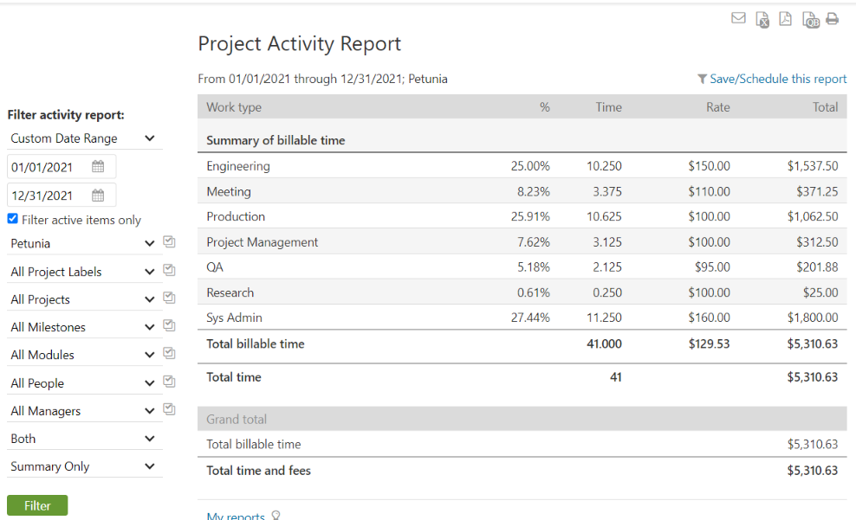Export the report as PDF

tap(785, 19)
